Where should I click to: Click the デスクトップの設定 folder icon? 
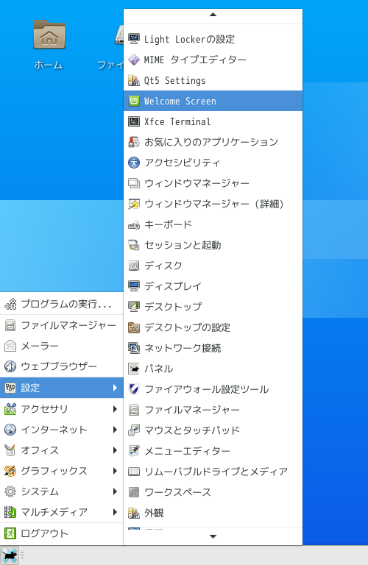point(134,327)
